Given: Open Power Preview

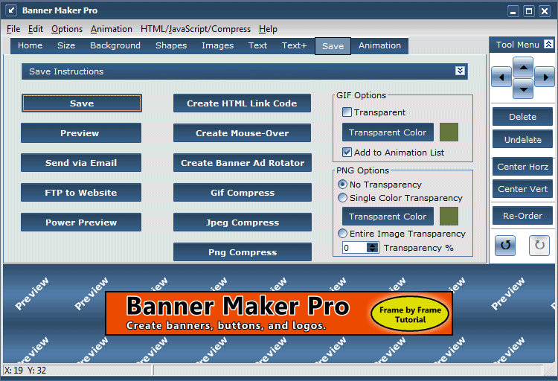Looking at the screenshot, I should click(81, 222).
